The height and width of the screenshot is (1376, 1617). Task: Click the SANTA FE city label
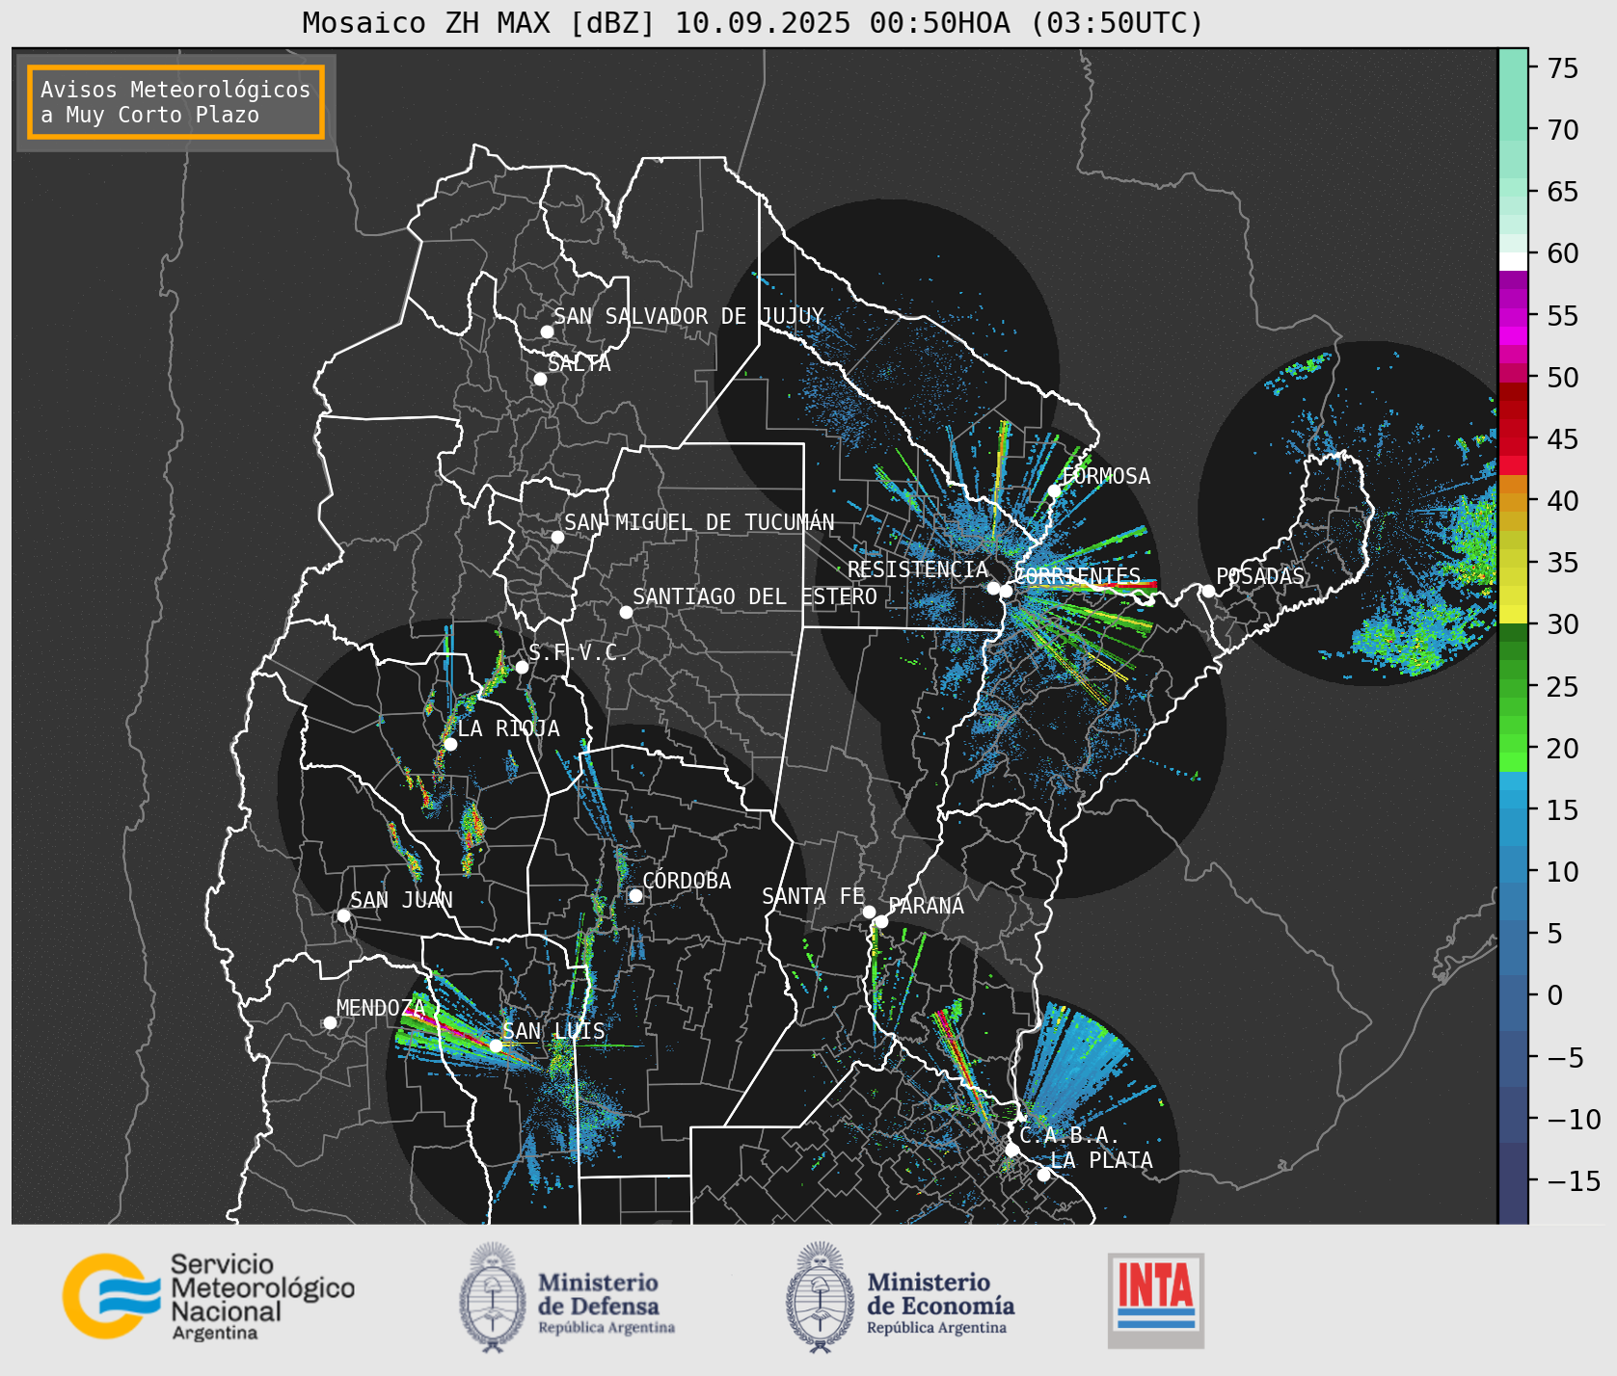[x=813, y=896]
